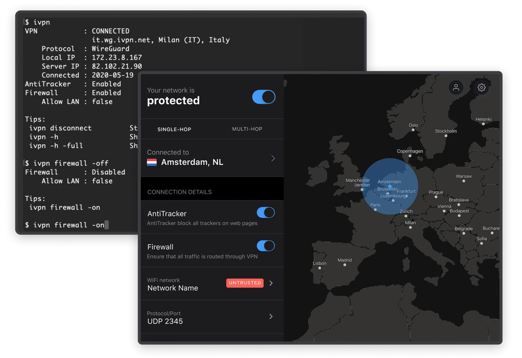Select Manchester on the map

pyautogui.click(x=358, y=180)
